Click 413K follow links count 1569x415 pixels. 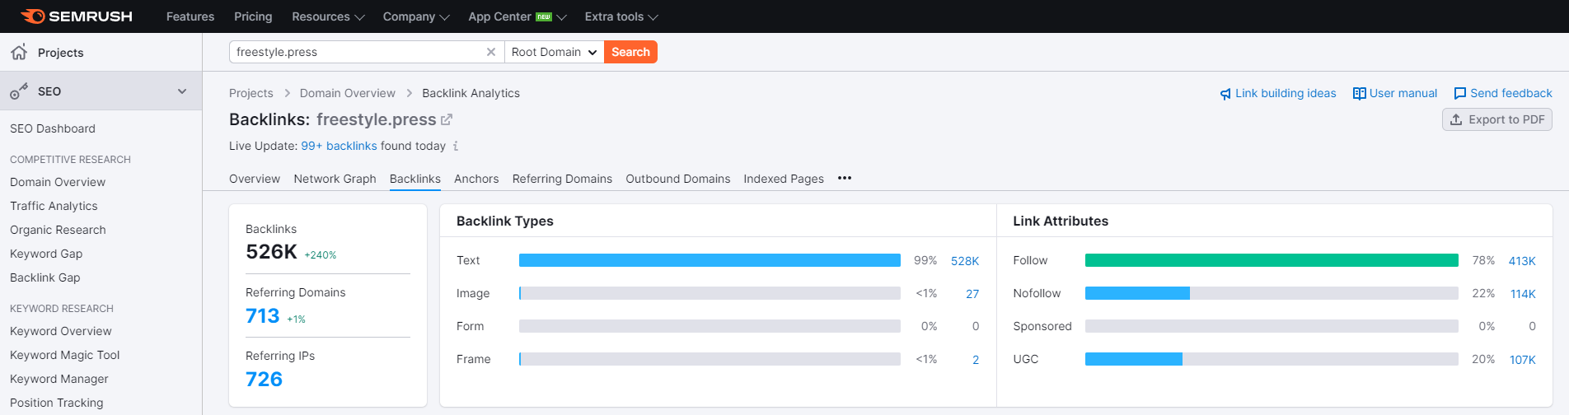click(1522, 261)
